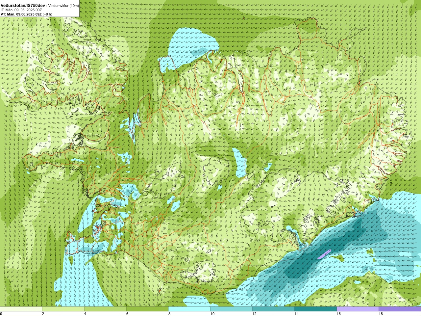The height and width of the screenshot is (316, 421).
Task: Click the 12–14 teal legend segment
Action: pos(274,309)
